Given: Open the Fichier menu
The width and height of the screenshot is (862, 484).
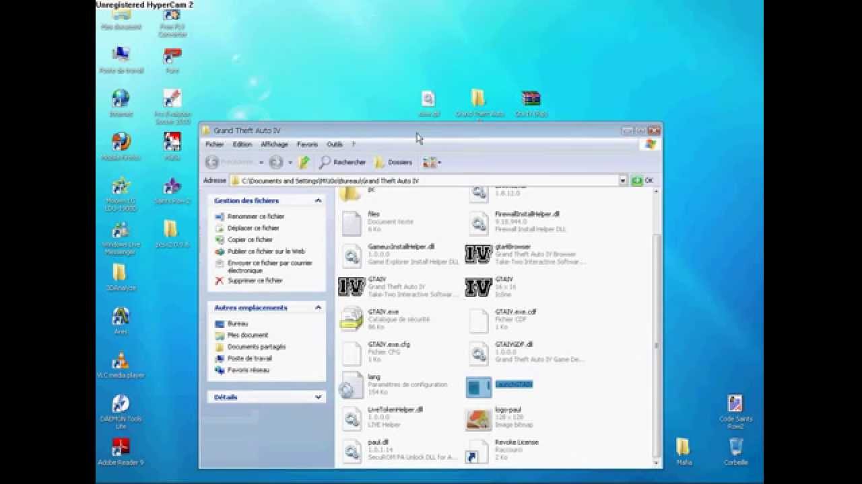Looking at the screenshot, I should pos(214,145).
